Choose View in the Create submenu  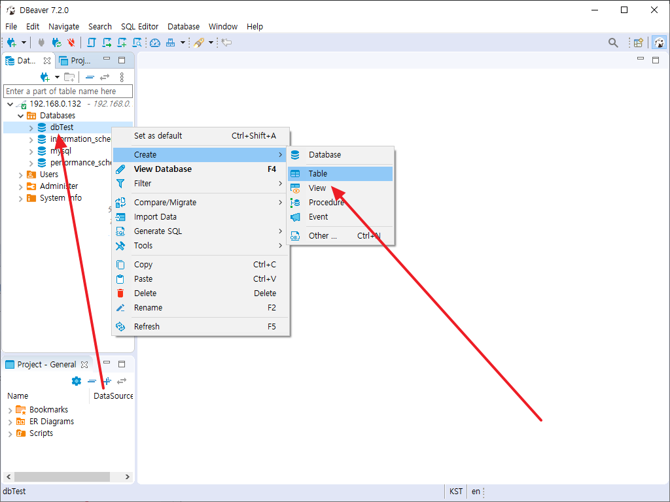[340, 188]
